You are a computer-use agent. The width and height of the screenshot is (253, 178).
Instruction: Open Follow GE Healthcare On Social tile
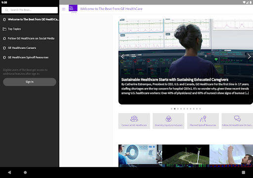point(237,121)
